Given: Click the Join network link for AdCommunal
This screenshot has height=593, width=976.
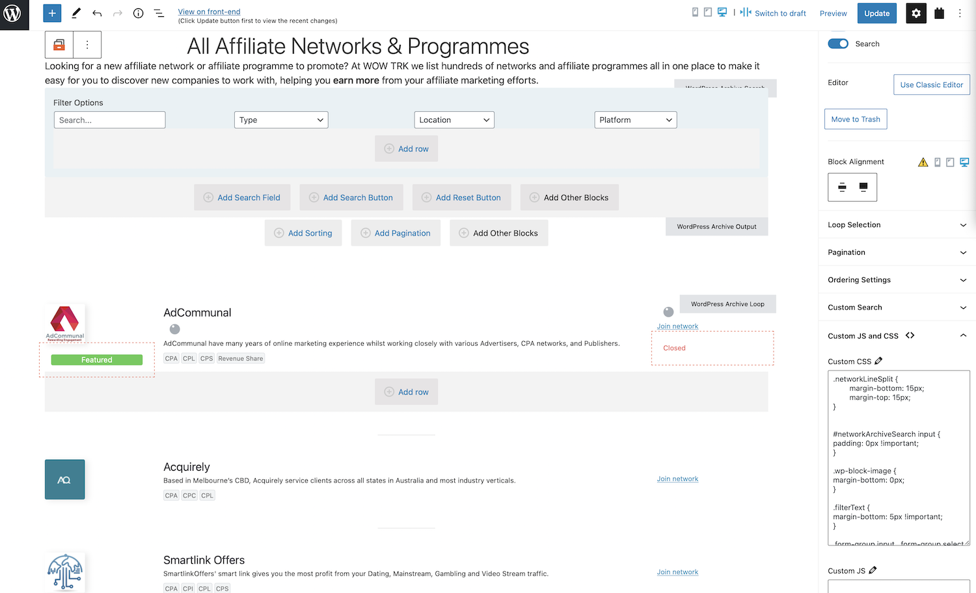Looking at the screenshot, I should tap(677, 326).
